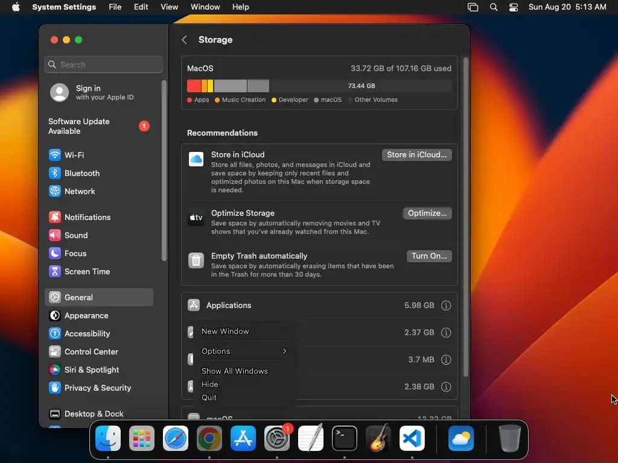Click the date and time in menu bar

(567, 7)
